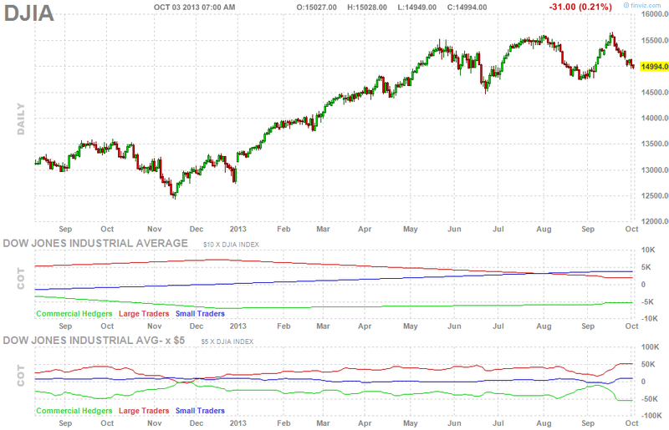
Task: Click the red -31.00 (0.21%) change
Action: (580, 7)
